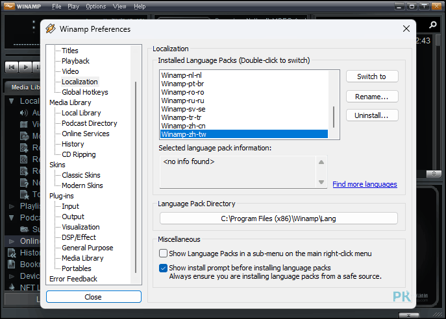The width and height of the screenshot is (446, 319).
Task: Uncheck Show install prompt before installing checkbox
Action: coord(163,268)
